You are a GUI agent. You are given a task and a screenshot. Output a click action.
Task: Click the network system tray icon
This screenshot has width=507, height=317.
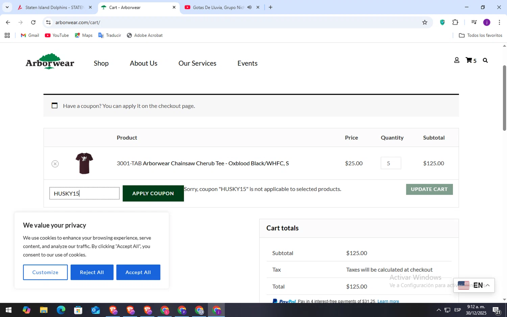[447, 310]
